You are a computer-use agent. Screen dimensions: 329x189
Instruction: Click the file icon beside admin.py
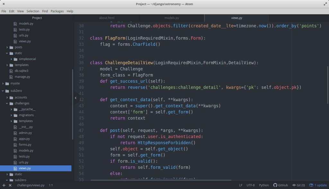tap(15, 133)
